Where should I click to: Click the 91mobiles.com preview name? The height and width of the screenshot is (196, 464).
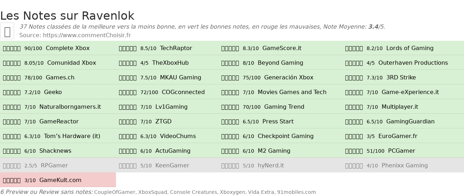(x=296, y=192)
